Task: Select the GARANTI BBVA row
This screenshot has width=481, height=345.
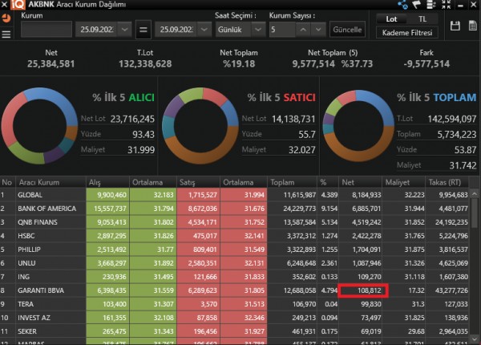Action: point(235,290)
